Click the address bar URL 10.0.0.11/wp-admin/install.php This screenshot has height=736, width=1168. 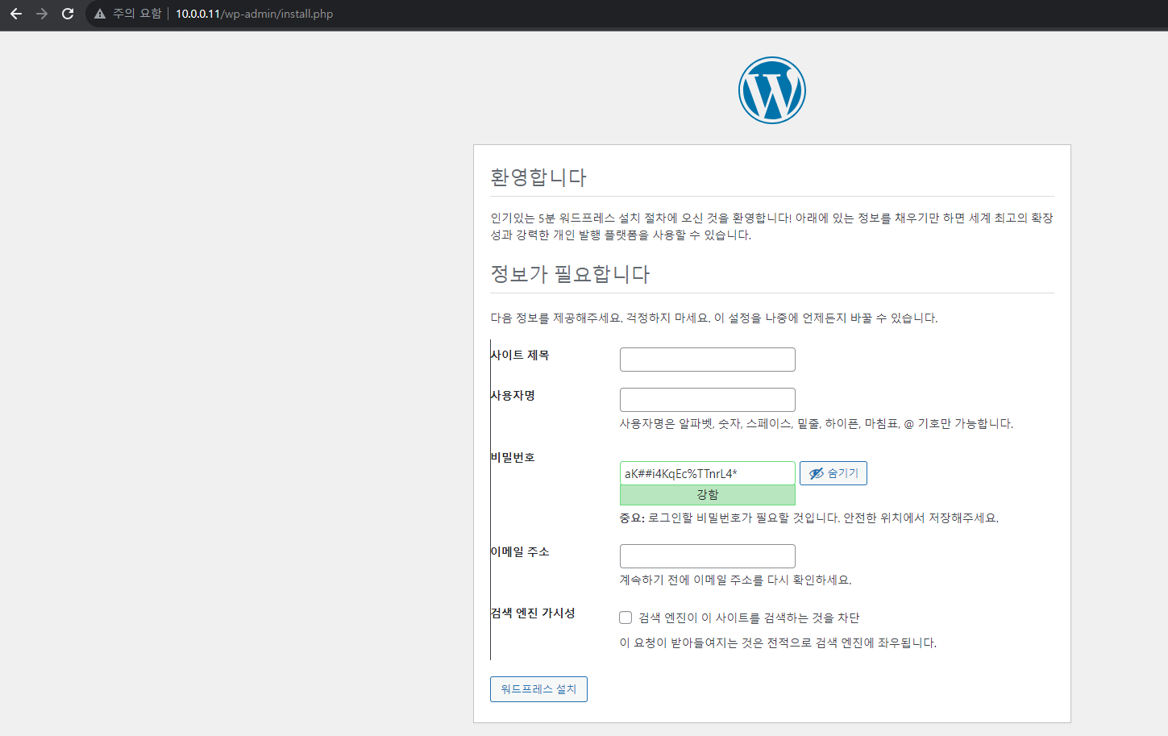(x=254, y=14)
